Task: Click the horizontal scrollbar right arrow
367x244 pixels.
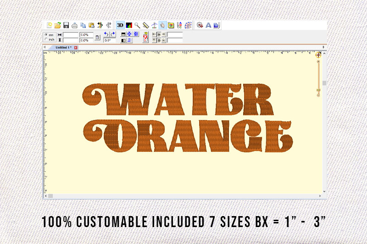Action: (x=320, y=196)
